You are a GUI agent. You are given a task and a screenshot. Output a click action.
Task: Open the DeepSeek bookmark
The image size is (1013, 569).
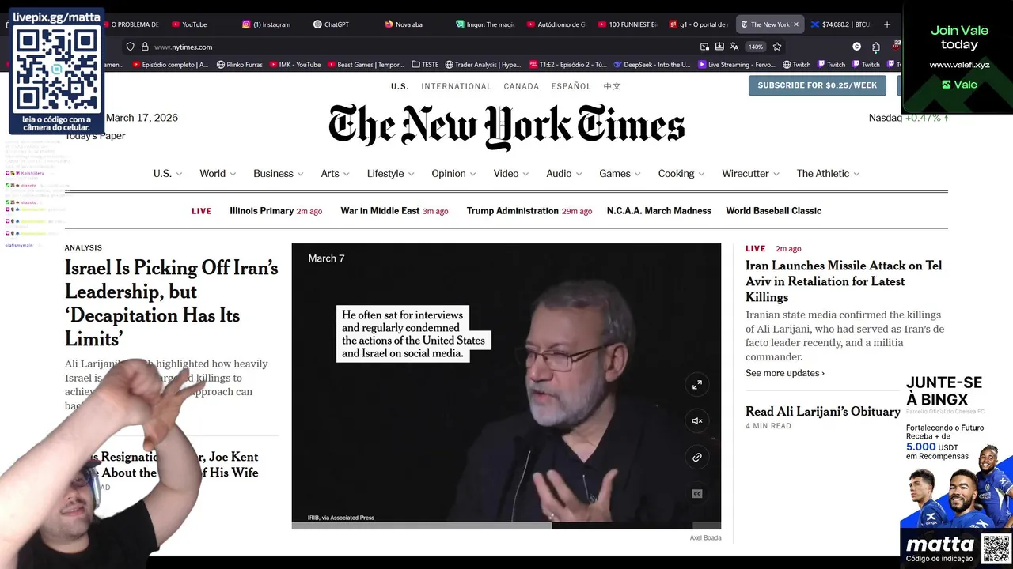pyautogui.click(x=653, y=65)
